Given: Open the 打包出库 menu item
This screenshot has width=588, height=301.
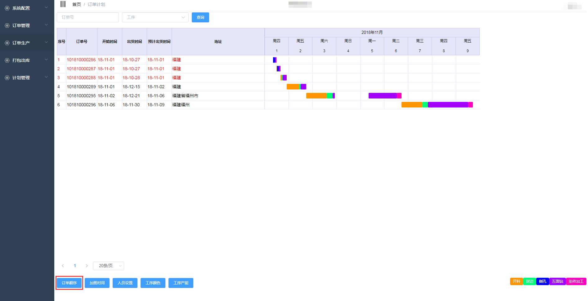Looking at the screenshot, I should pyautogui.click(x=21, y=60).
